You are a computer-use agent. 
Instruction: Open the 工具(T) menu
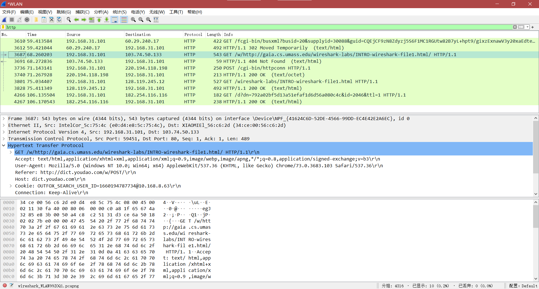(x=176, y=12)
